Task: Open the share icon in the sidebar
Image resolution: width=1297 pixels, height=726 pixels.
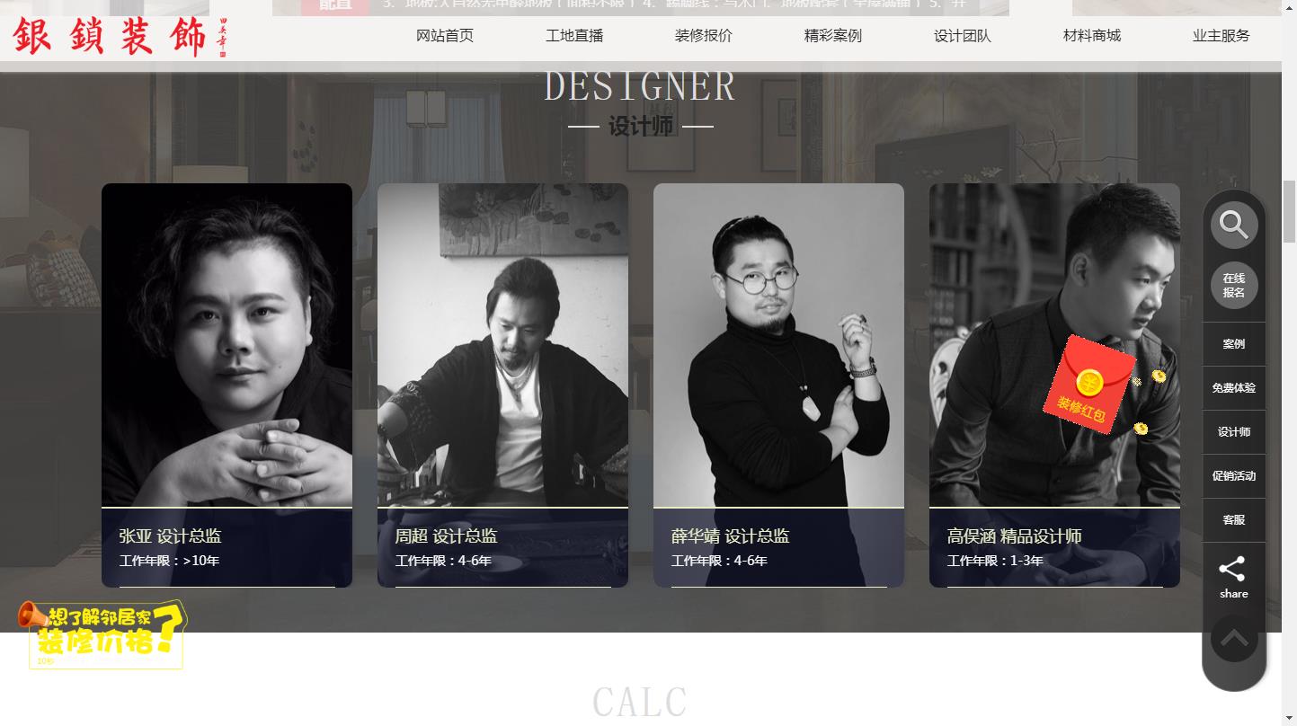Action: [x=1233, y=577]
